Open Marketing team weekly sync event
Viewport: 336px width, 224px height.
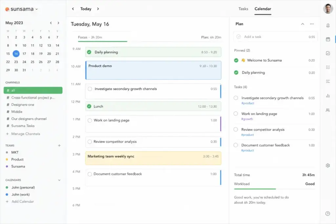153,158
